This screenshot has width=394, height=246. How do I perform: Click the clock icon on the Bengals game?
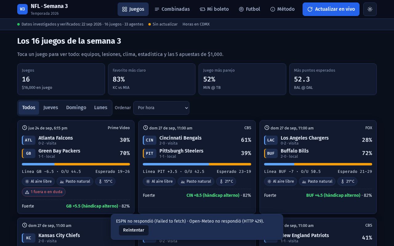pyautogui.click(x=146, y=128)
